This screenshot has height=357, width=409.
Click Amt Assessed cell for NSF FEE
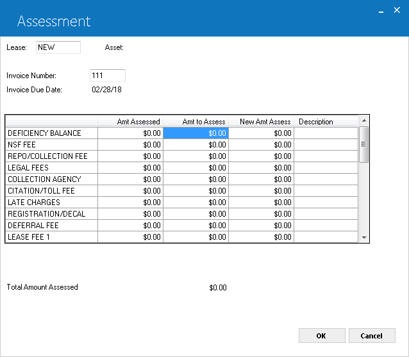(130, 145)
